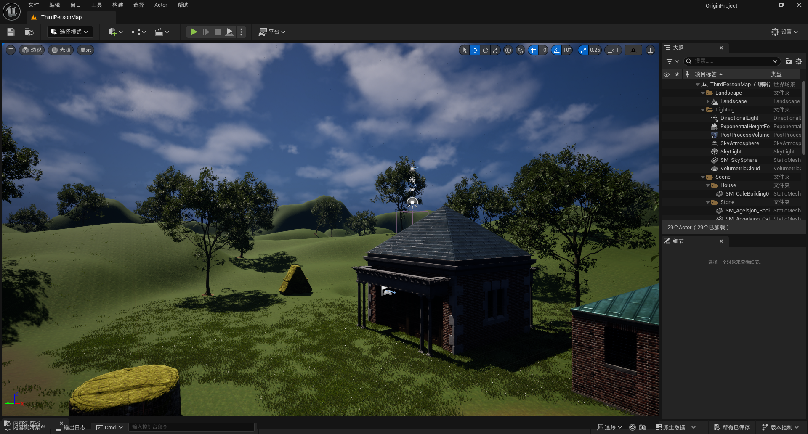Toggle rotation angle snapping
This screenshot has width=808, height=434.
coord(557,50)
